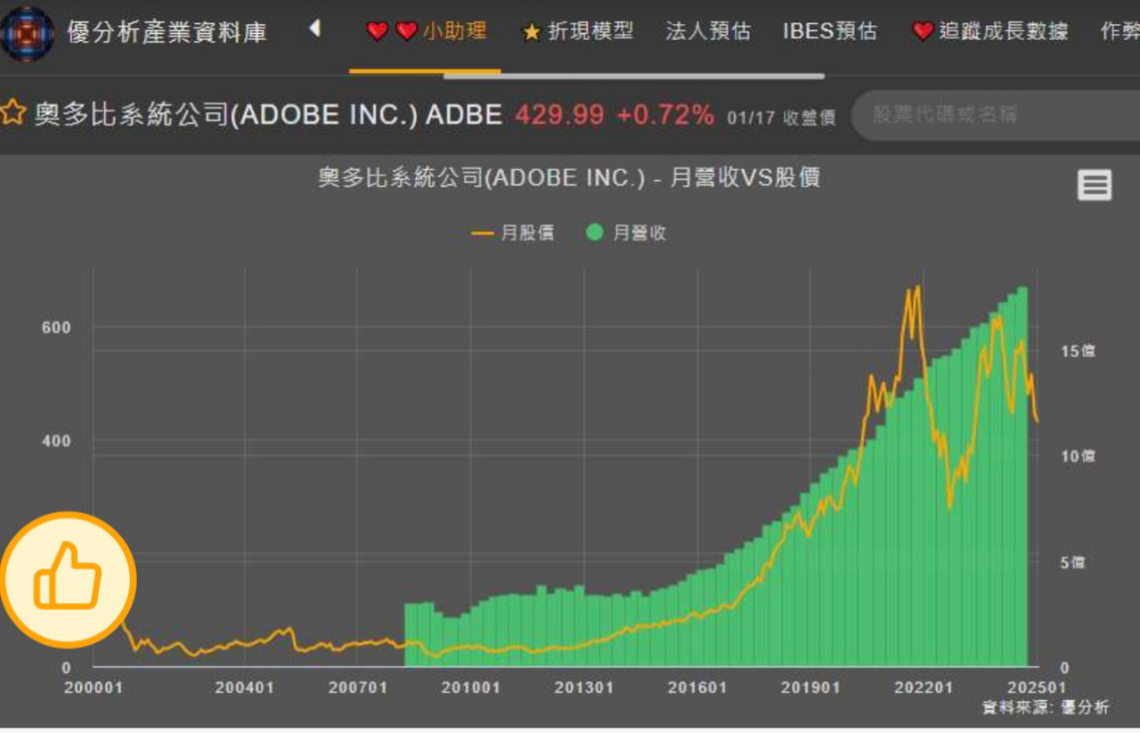Open the 折現模型 tab
Viewport: 1140px width, 733px height.
pos(577,31)
